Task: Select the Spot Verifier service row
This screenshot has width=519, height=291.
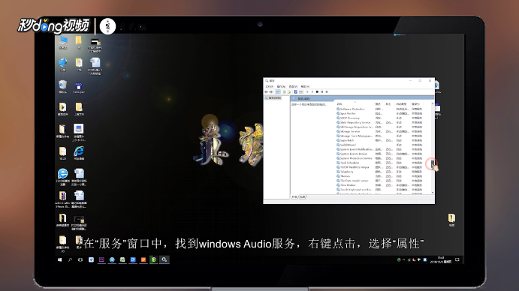Action: coord(379,113)
